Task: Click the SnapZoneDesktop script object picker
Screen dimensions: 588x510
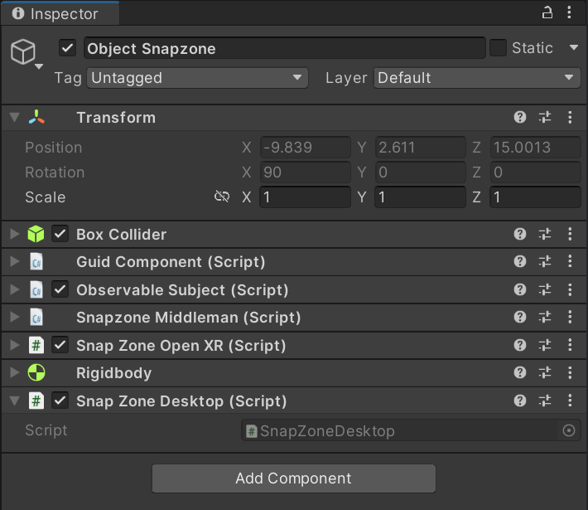Action: pos(568,430)
